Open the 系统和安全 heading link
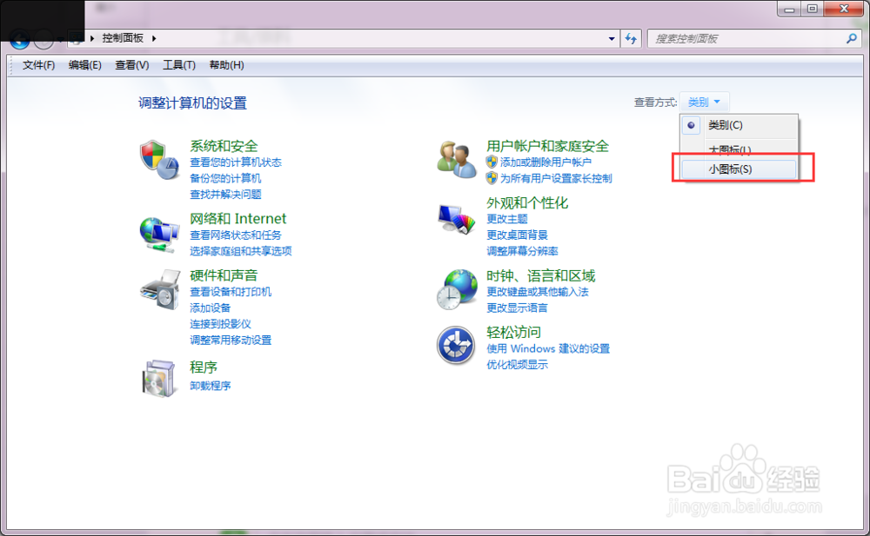The width and height of the screenshot is (870, 536). (x=224, y=146)
